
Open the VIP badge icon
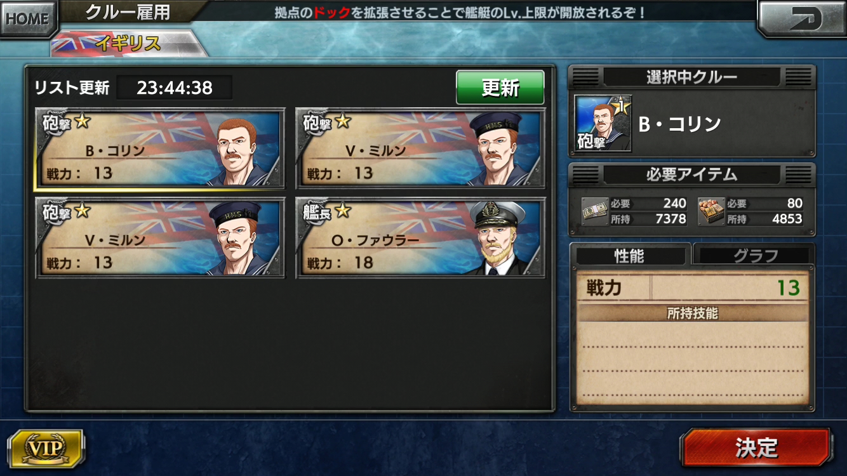tap(45, 448)
